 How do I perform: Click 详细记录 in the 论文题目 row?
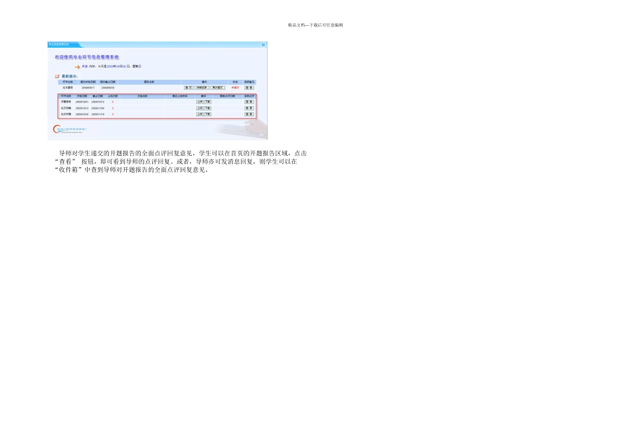[x=202, y=87]
